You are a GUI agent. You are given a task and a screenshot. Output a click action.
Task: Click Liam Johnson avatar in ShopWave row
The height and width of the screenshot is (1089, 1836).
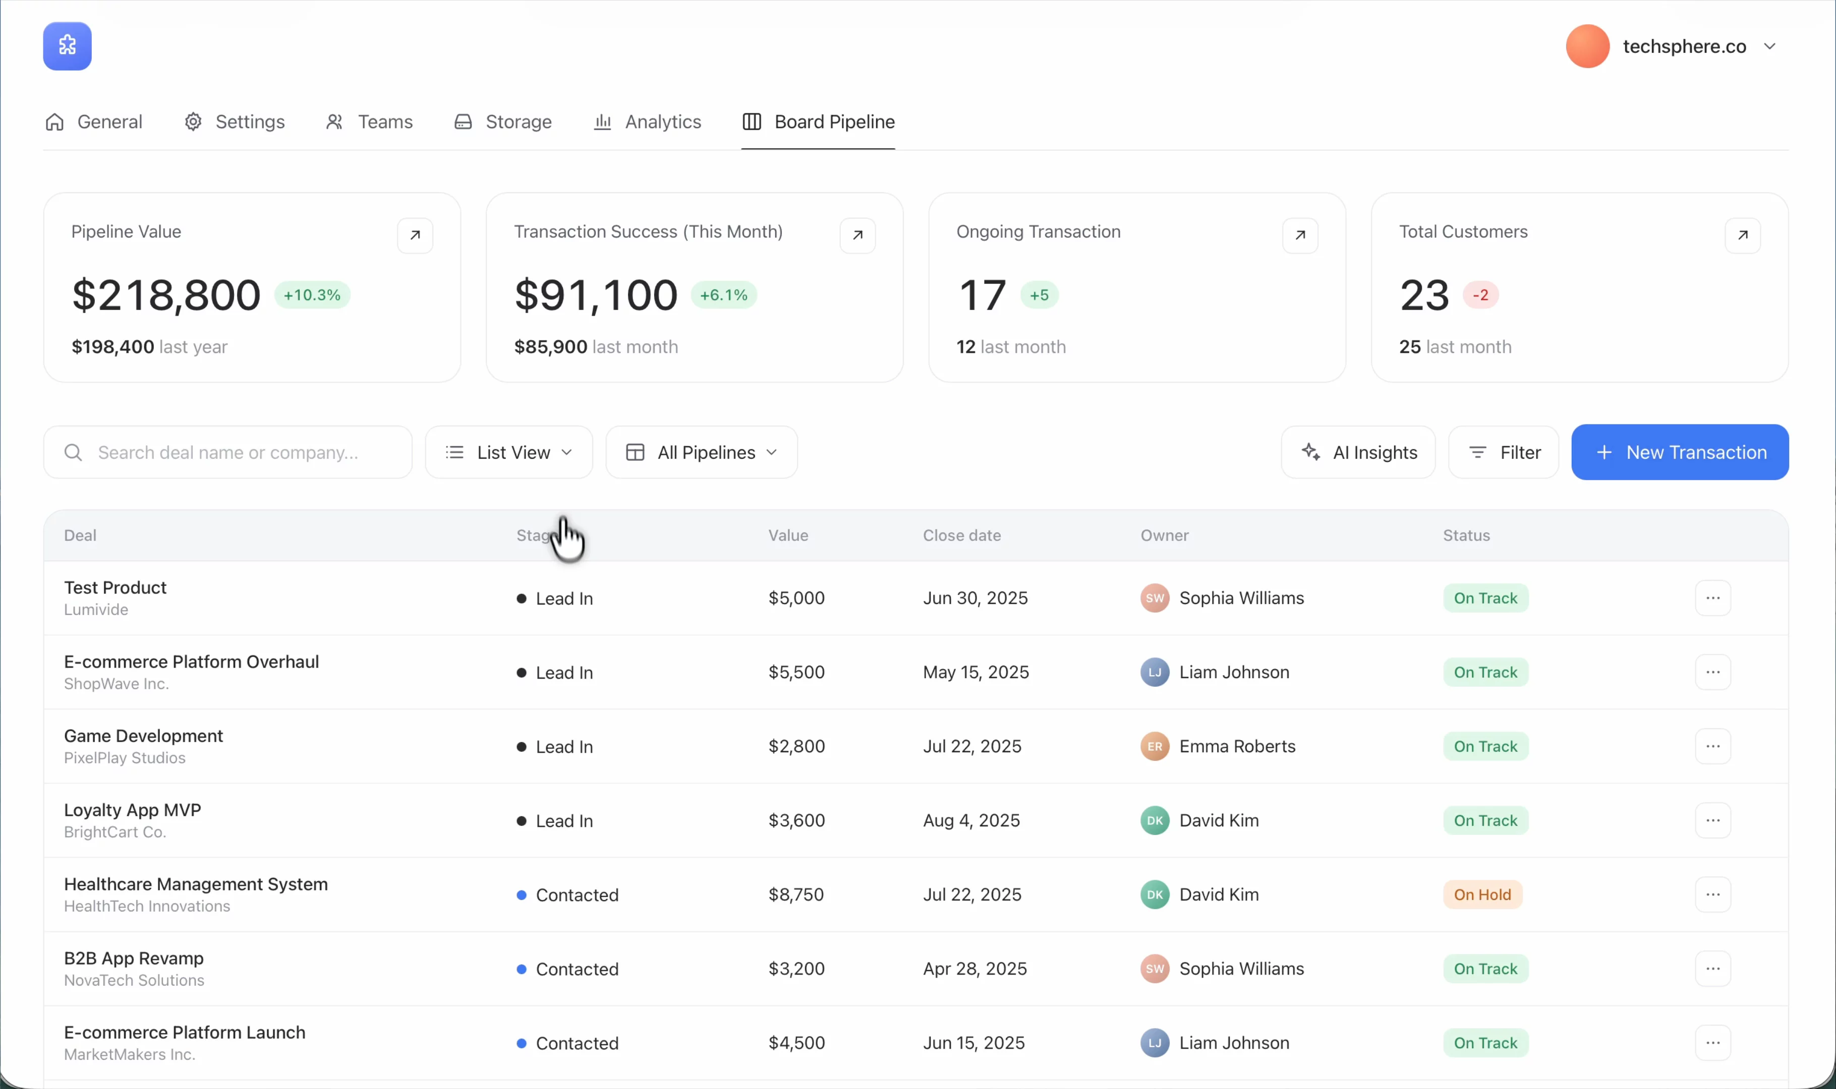point(1155,672)
